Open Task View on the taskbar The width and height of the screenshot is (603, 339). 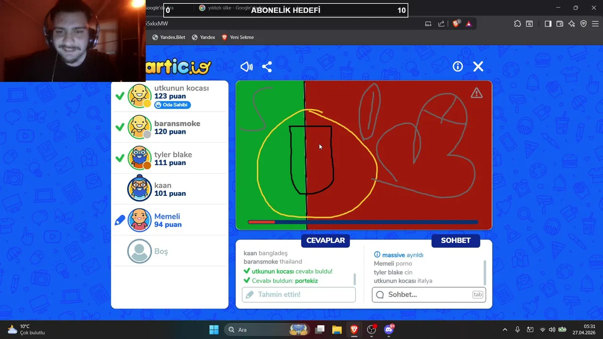(320, 330)
